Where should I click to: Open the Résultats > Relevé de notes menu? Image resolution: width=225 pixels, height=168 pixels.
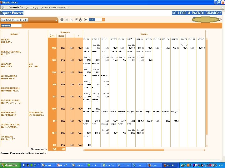point(29,20)
